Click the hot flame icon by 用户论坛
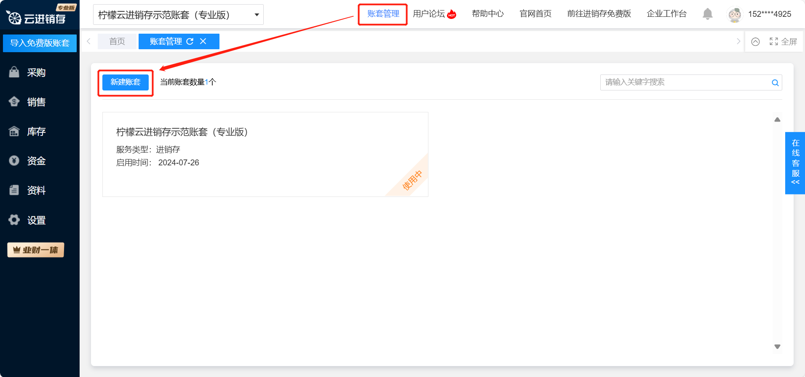 [452, 14]
